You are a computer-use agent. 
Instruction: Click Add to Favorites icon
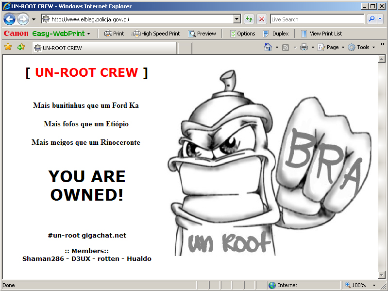pos(21,47)
